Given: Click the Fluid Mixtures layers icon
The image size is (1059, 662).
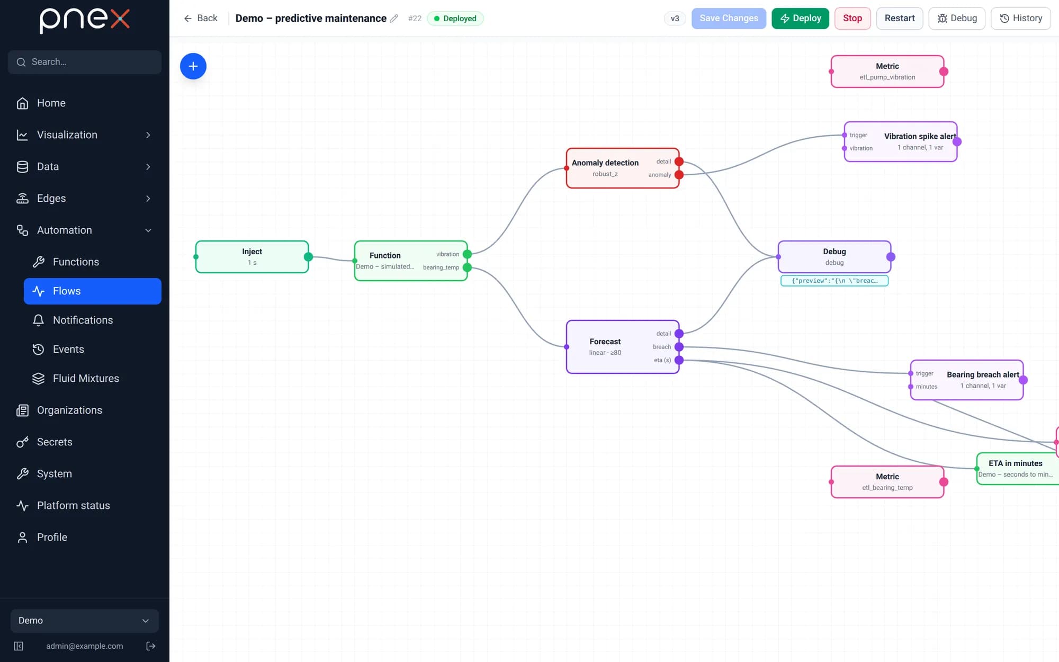Looking at the screenshot, I should click(38, 378).
